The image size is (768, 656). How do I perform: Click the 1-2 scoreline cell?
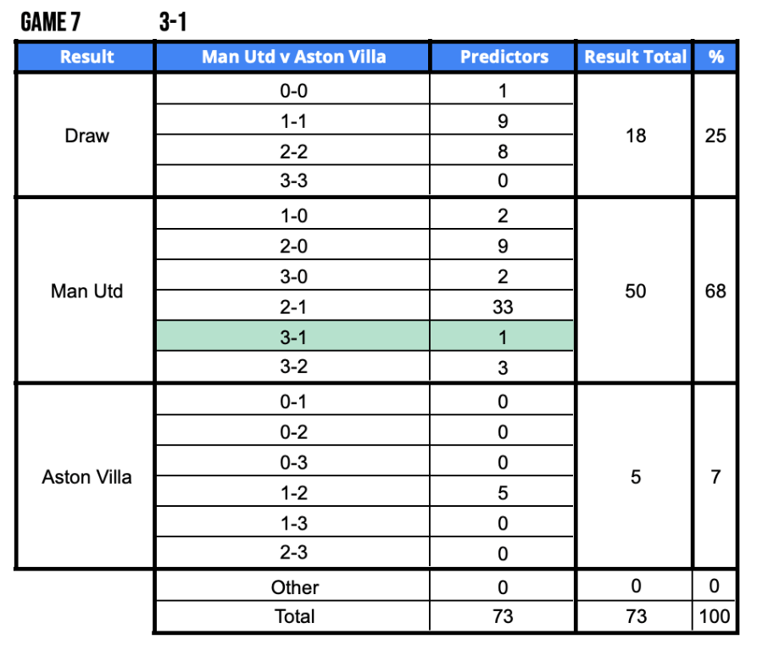click(293, 493)
